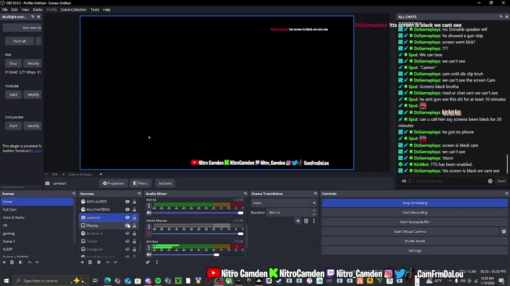Image resolution: width=510 pixels, height=286 pixels.
Task: Undock the Scenes panel
Action: point(74,194)
